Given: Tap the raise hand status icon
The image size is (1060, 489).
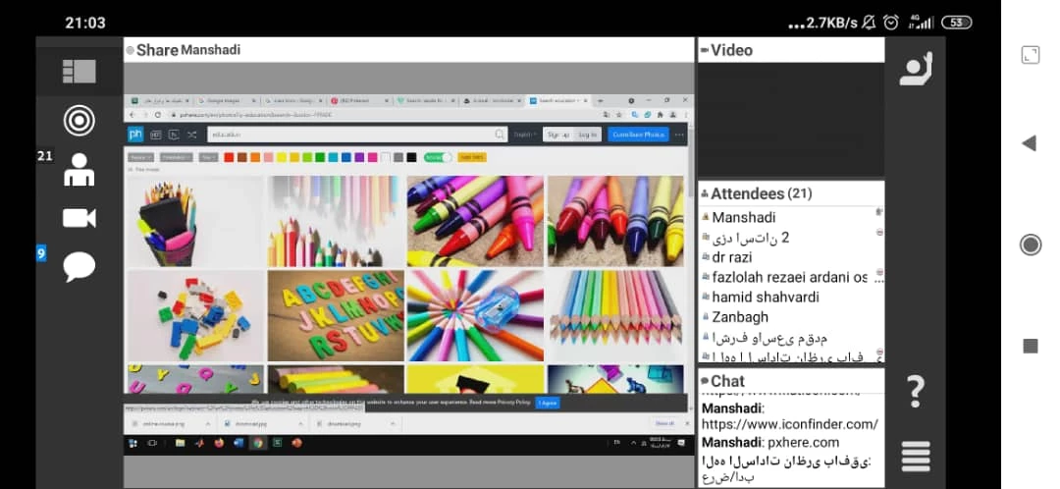Looking at the screenshot, I should [x=915, y=69].
